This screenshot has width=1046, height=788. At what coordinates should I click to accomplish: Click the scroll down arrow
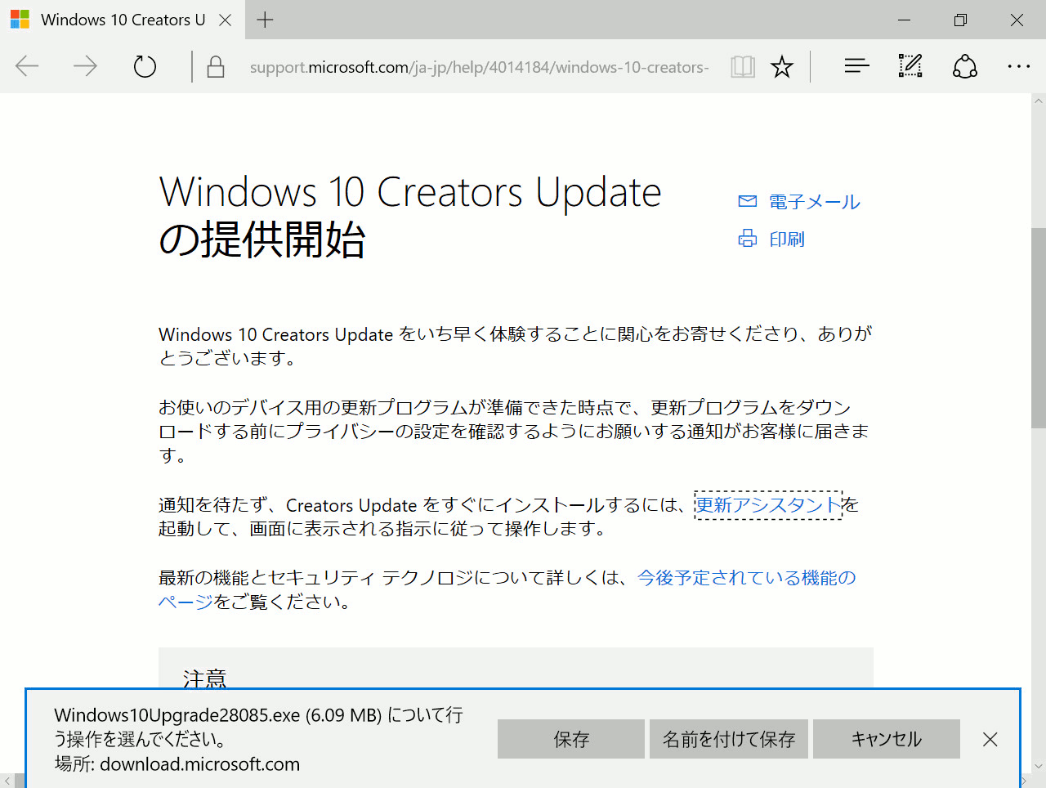point(1039,766)
